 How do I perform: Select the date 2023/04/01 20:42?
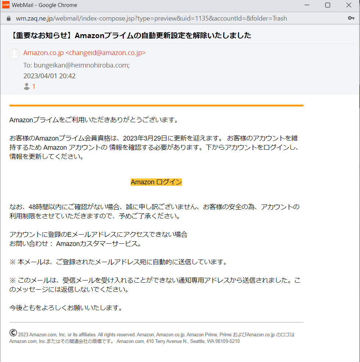click(x=50, y=76)
